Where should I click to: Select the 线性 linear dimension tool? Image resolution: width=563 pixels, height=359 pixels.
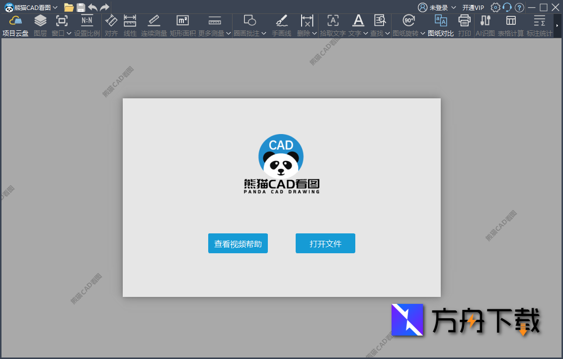click(130, 25)
